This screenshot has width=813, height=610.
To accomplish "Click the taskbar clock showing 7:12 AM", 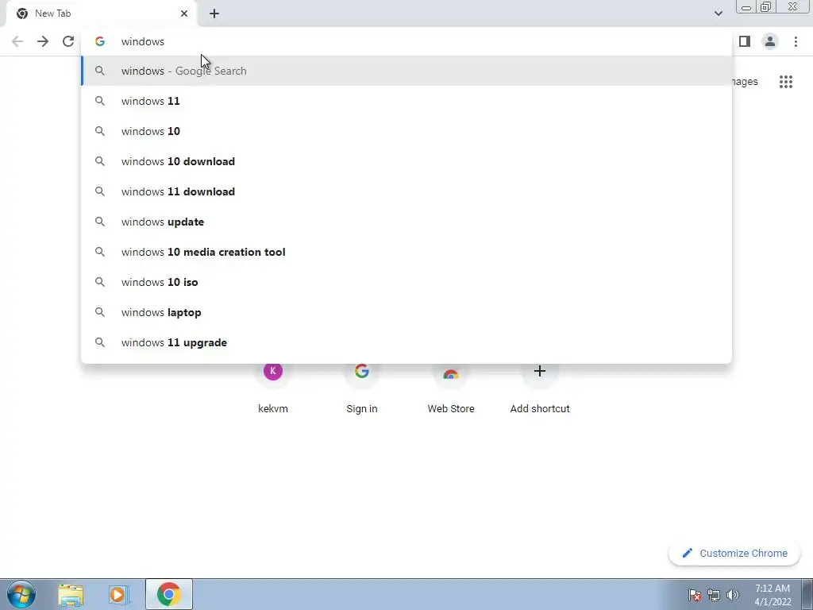I will click(773, 595).
